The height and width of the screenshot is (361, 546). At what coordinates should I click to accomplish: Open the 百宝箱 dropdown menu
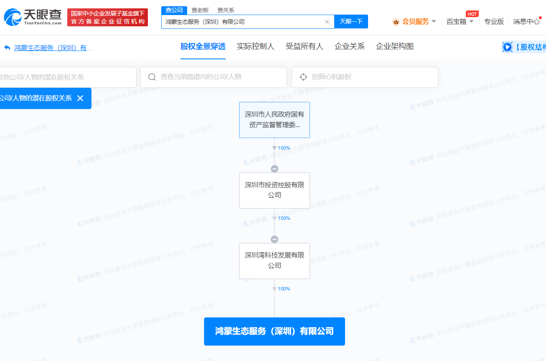pyautogui.click(x=460, y=21)
